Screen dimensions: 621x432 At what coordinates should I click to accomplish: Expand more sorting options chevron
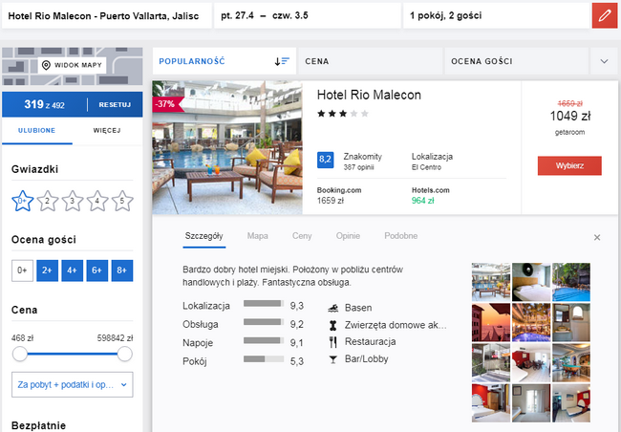coord(604,61)
